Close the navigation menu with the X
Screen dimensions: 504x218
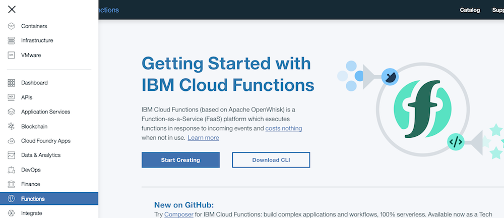[x=12, y=10]
